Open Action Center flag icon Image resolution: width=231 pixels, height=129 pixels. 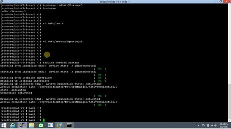[x=204, y=125]
